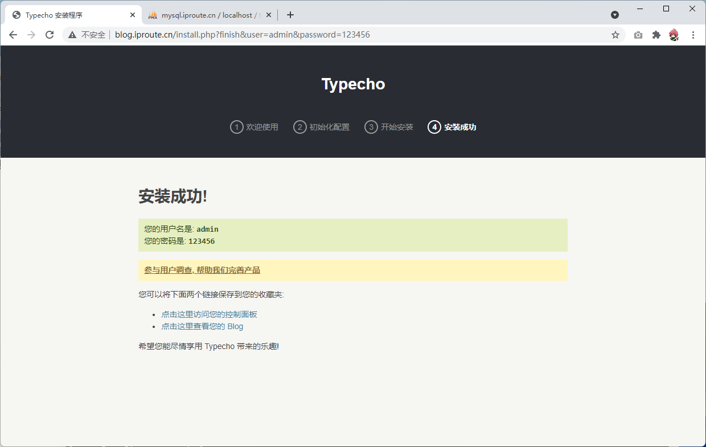706x447 pixels.
Task: Bookmark this page with the star icon
Action: pos(615,35)
